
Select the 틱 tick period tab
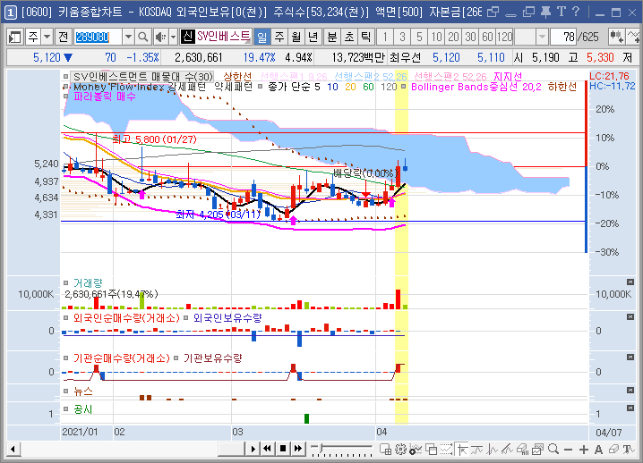click(x=365, y=38)
